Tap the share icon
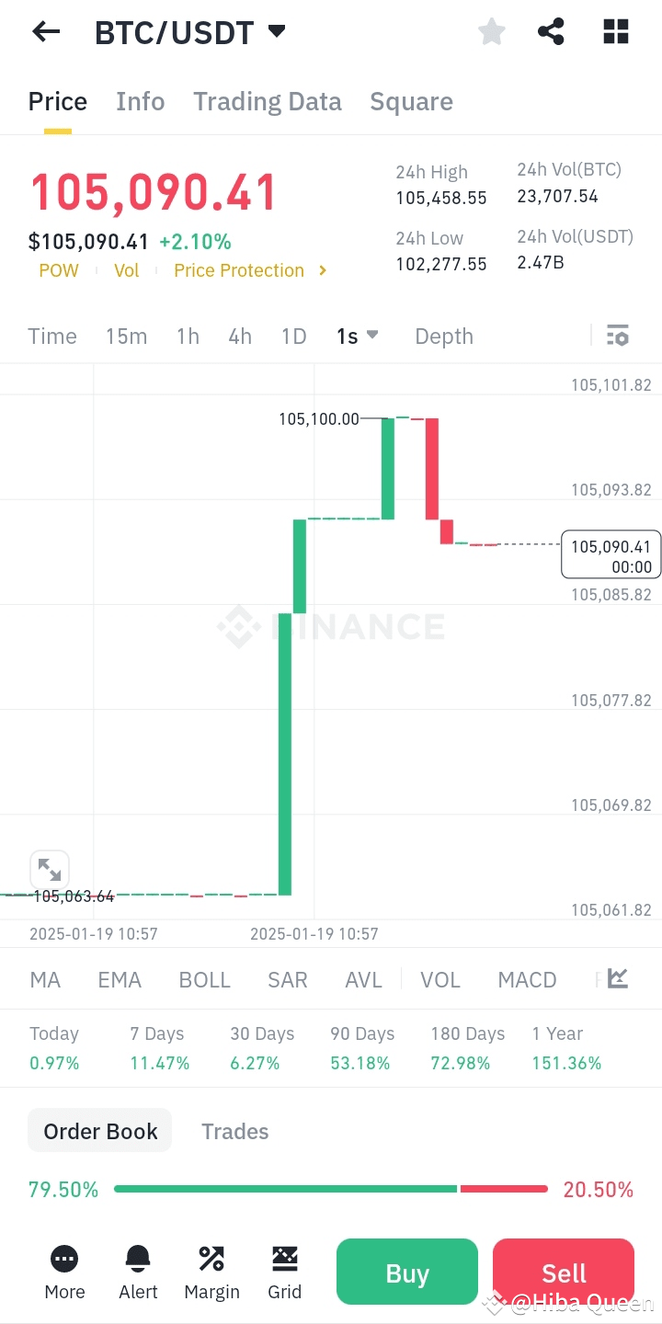 551,32
